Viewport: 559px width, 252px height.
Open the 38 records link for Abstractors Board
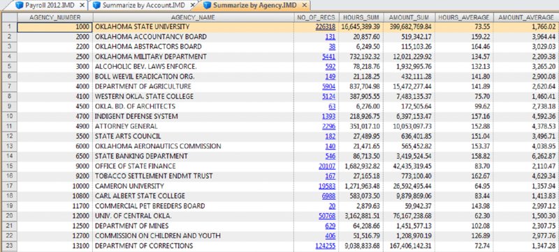pos(332,47)
